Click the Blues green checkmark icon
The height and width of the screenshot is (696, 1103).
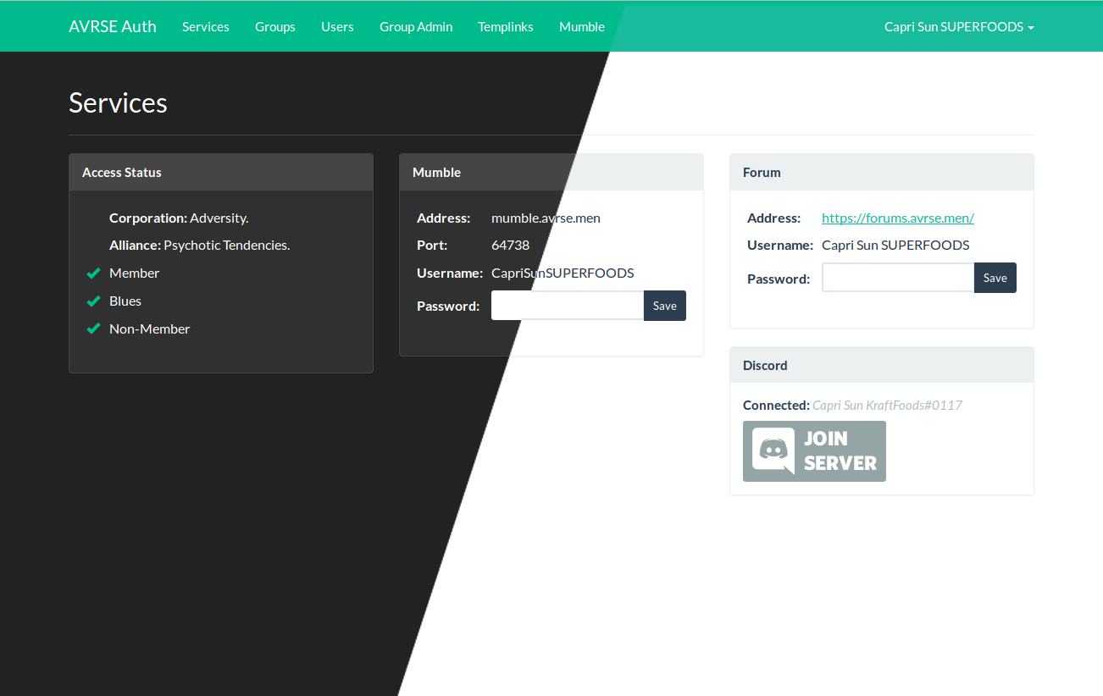pyautogui.click(x=94, y=301)
